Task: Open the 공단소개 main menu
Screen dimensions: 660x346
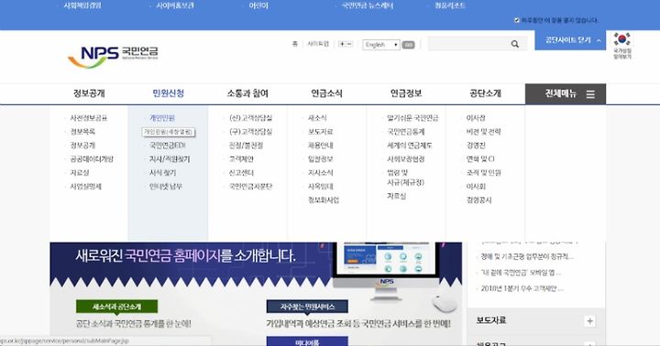Action: coord(485,93)
